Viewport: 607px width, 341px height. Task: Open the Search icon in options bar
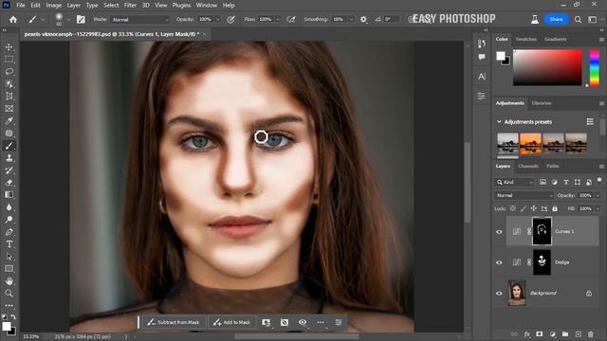(578, 19)
